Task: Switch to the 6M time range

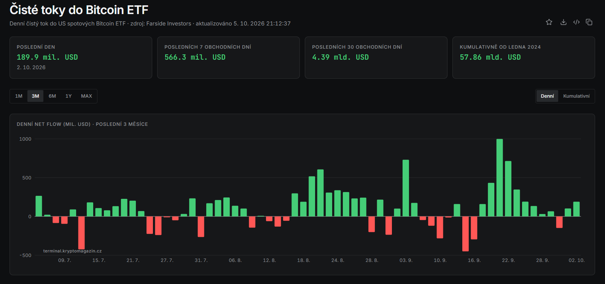Action: [53, 96]
